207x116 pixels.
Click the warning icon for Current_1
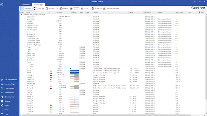coord(51,105)
